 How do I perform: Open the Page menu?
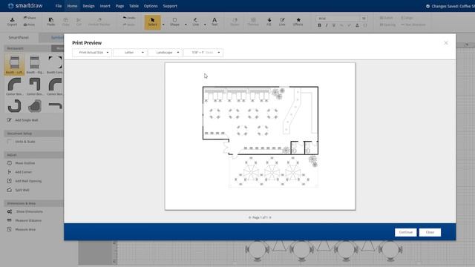coord(119,6)
